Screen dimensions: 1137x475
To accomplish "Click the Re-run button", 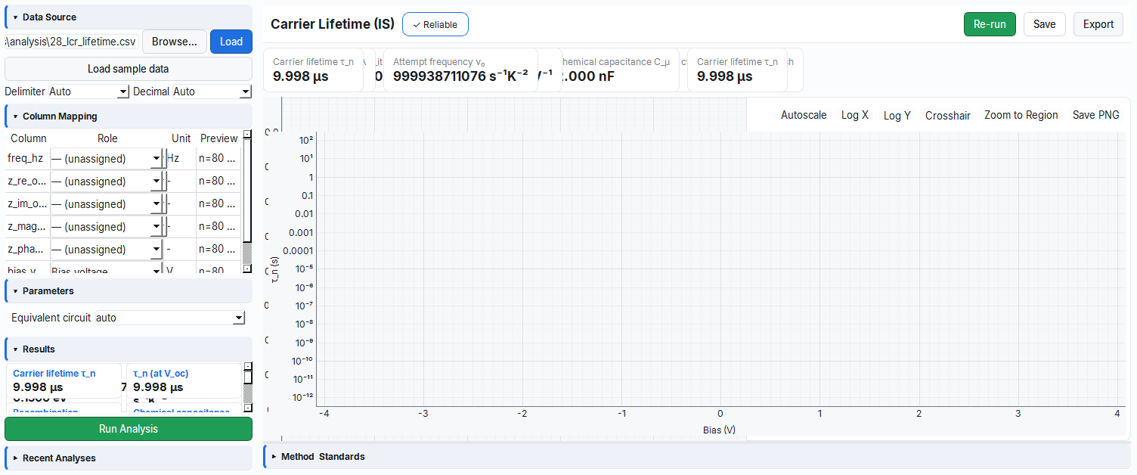I will [x=990, y=24].
